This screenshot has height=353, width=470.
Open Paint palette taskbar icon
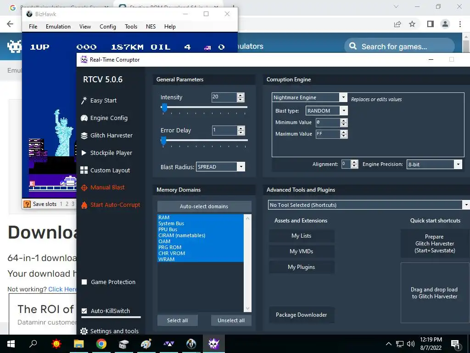(x=146, y=344)
